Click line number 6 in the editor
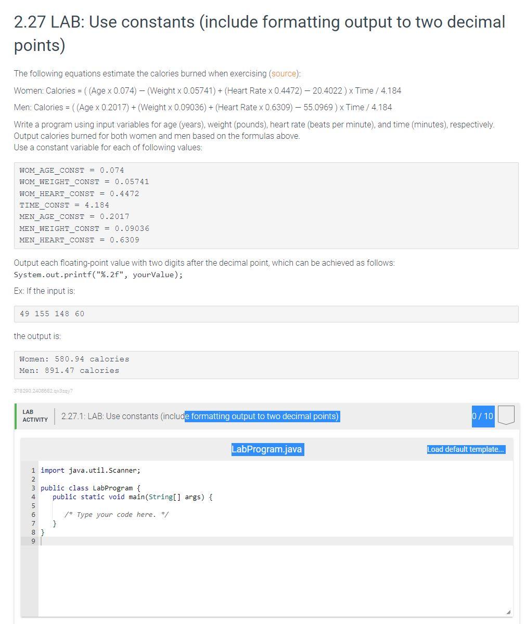 point(33,514)
